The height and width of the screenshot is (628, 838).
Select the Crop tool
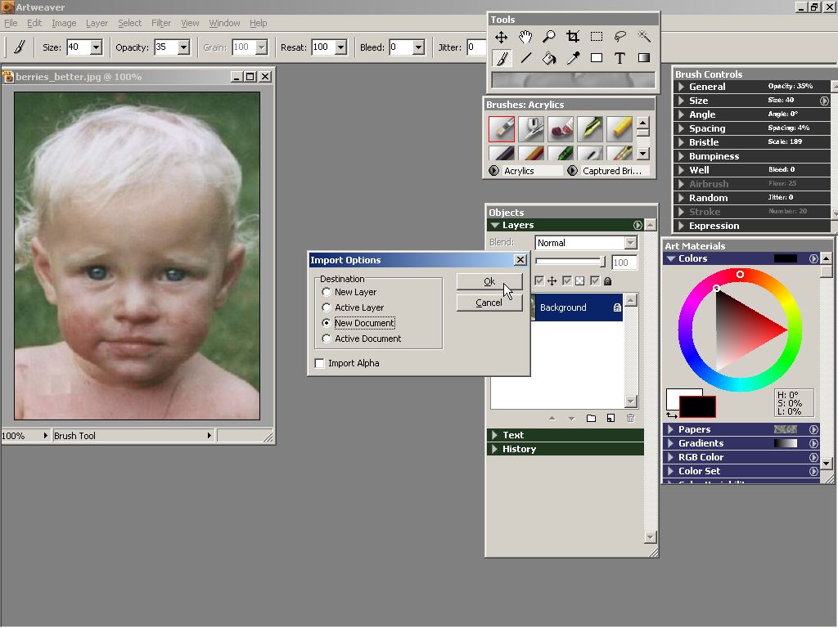pyautogui.click(x=573, y=37)
